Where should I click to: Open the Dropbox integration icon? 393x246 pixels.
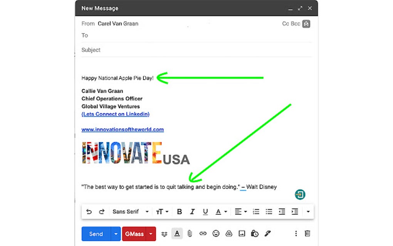(x=164, y=233)
